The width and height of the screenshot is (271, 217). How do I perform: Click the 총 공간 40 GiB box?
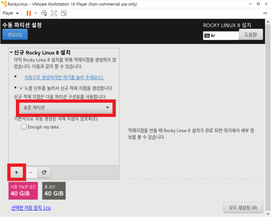pyautogui.click(x=54, y=191)
